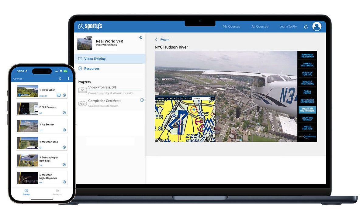Download the 1. Introduction lesson
Viewport: 363px width, 212px height.
coord(64,95)
